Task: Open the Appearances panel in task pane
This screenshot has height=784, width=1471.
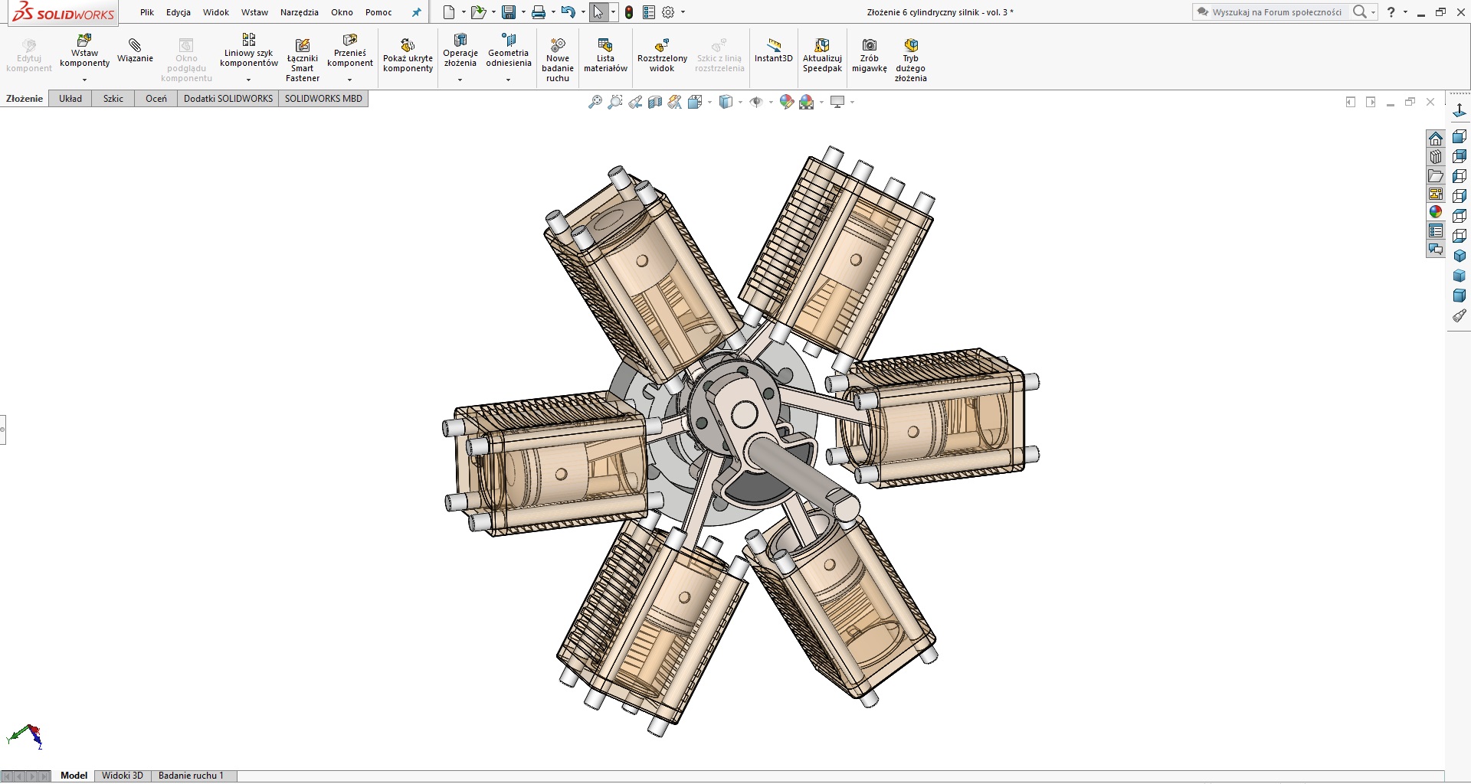Action: click(1436, 212)
